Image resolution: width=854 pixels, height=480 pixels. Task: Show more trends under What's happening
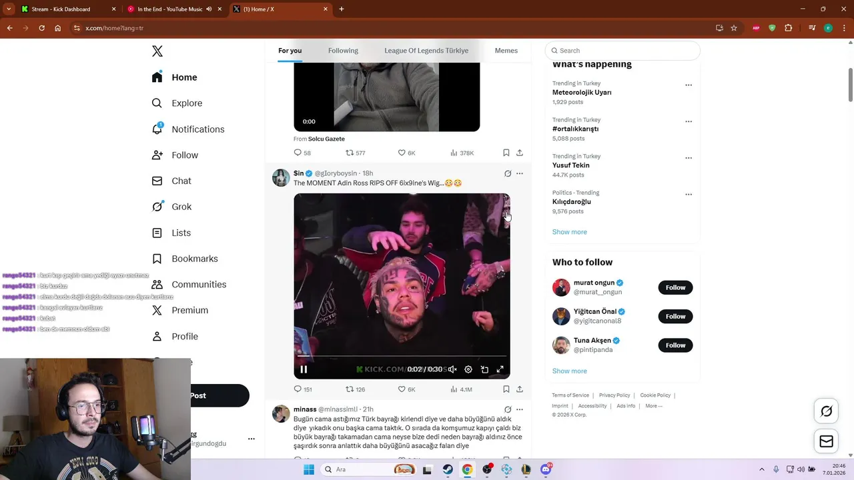(x=569, y=232)
